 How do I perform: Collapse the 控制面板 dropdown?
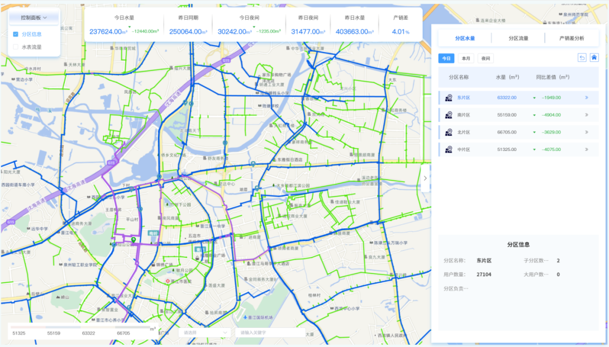[x=34, y=17]
